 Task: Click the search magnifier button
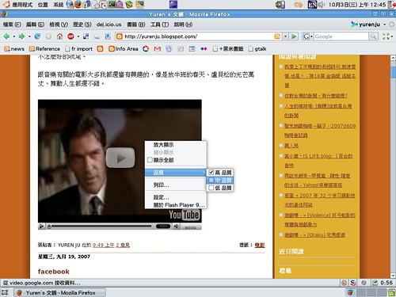(373, 36)
